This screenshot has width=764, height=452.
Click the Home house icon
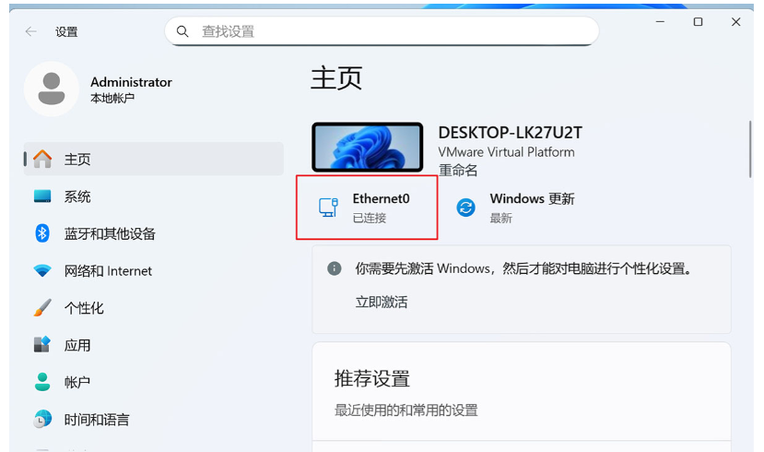click(42, 160)
